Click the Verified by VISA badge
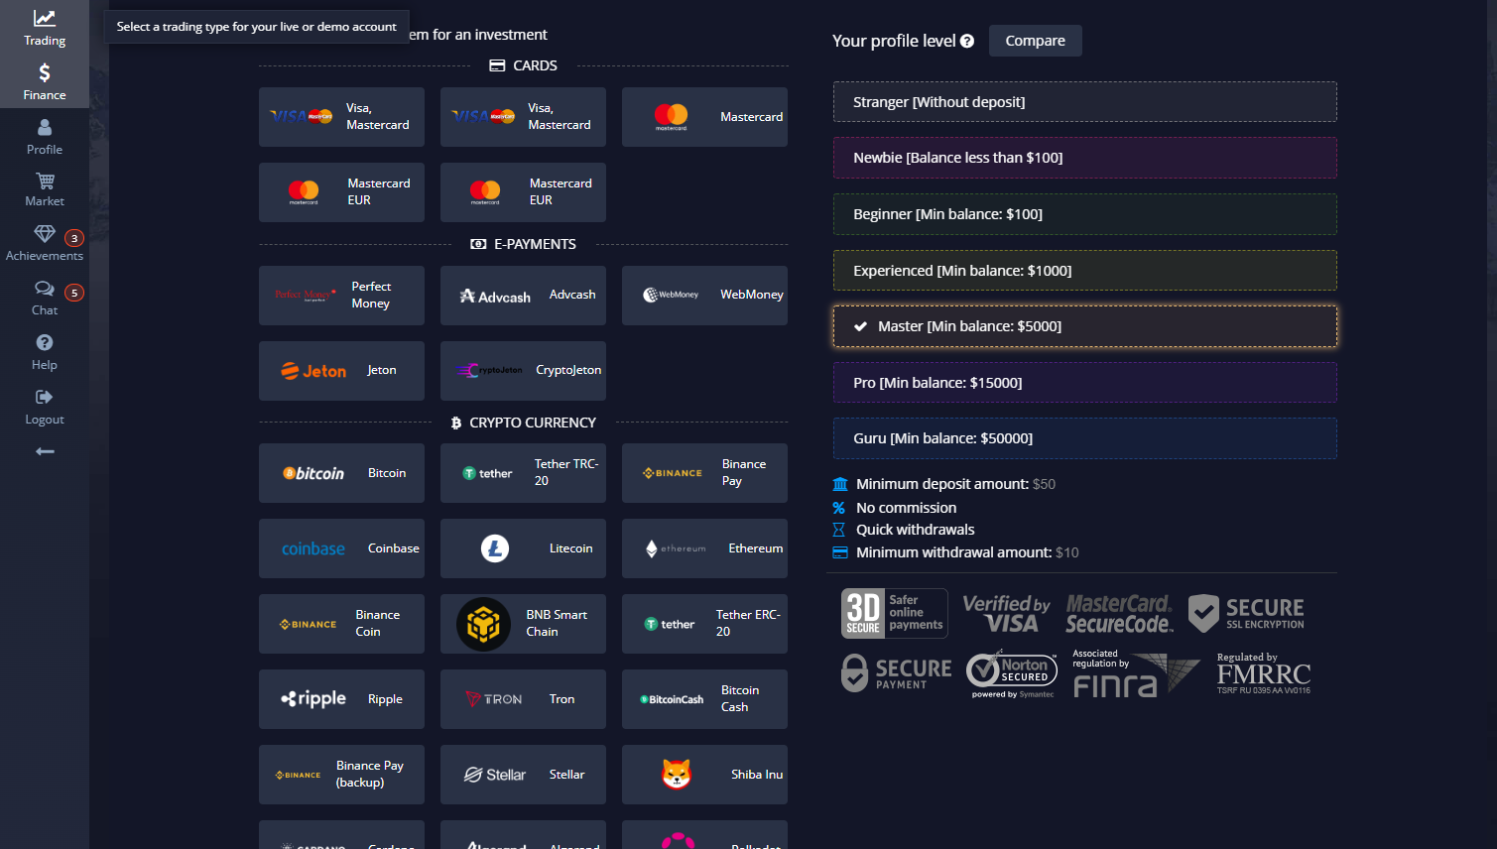The width and height of the screenshot is (1497, 849). point(1006,614)
